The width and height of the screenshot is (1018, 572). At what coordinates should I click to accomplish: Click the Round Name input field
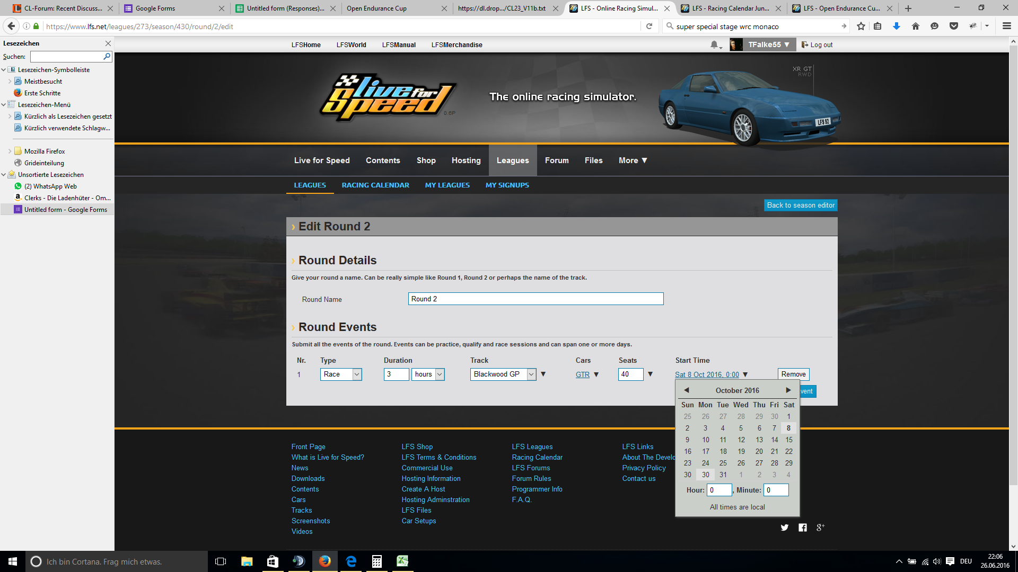pyautogui.click(x=536, y=299)
